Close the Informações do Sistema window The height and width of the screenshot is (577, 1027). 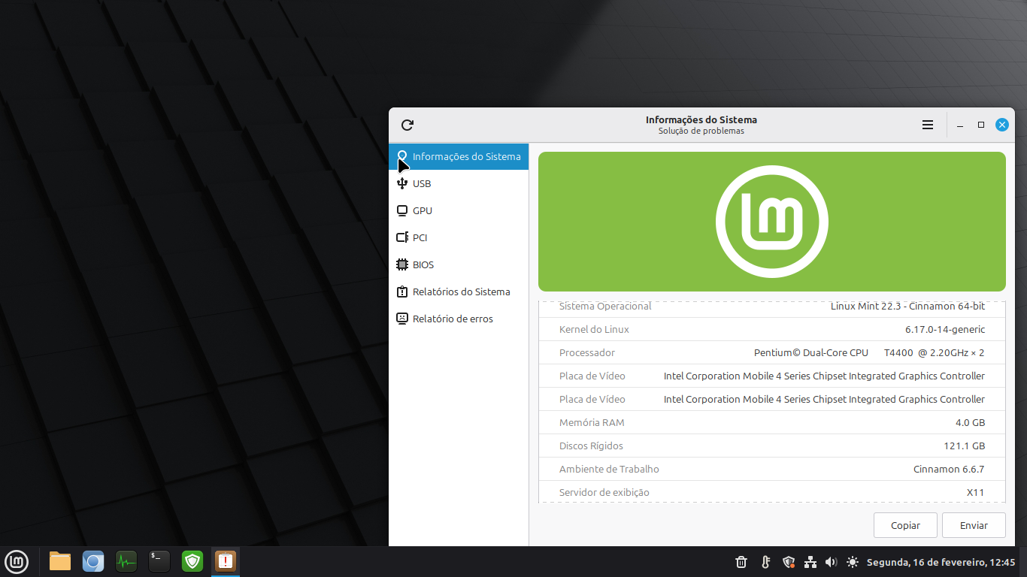pos(1002,125)
